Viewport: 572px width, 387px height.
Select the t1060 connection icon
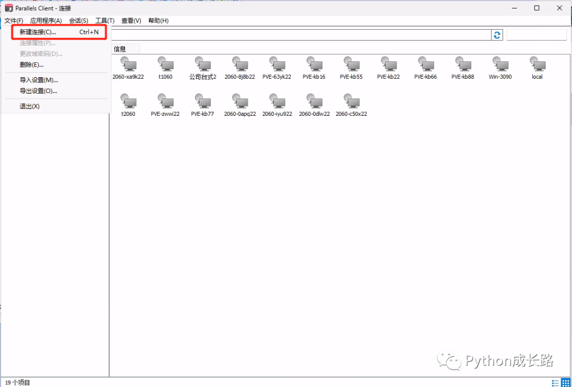[166, 63]
